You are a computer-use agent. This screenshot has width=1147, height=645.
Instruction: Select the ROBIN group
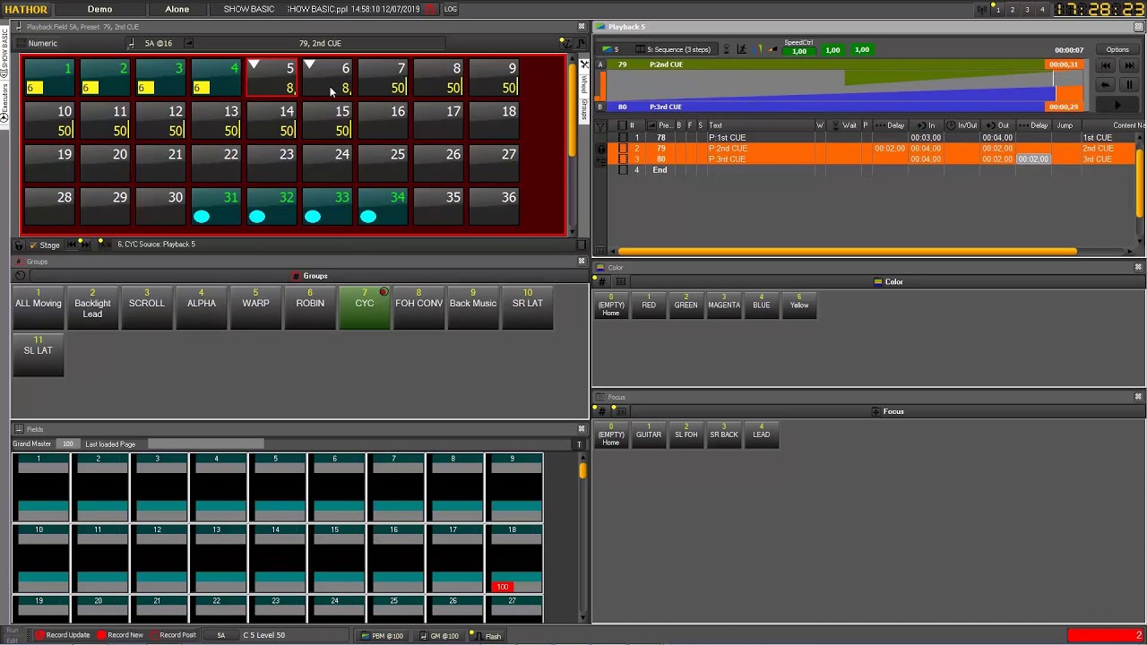(310, 307)
